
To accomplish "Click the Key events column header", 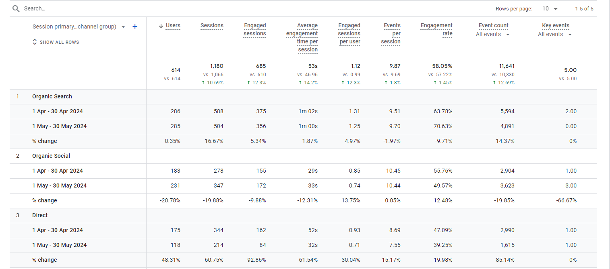I will pyautogui.click(x=556, y=26).
